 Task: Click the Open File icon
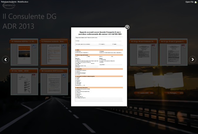click(x=196, y=2)
